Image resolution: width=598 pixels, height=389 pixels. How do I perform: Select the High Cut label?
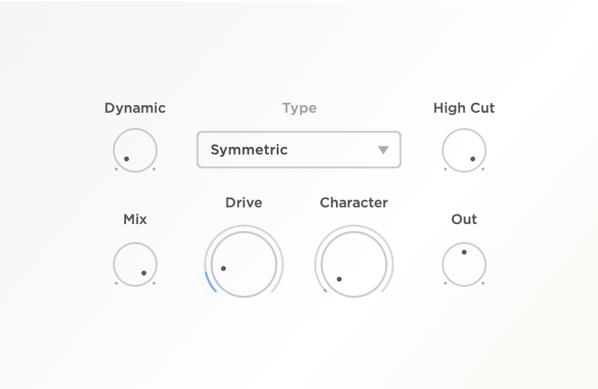click(464, 108)
